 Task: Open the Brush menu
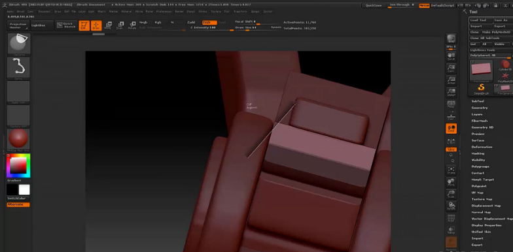tap(20, 12)
